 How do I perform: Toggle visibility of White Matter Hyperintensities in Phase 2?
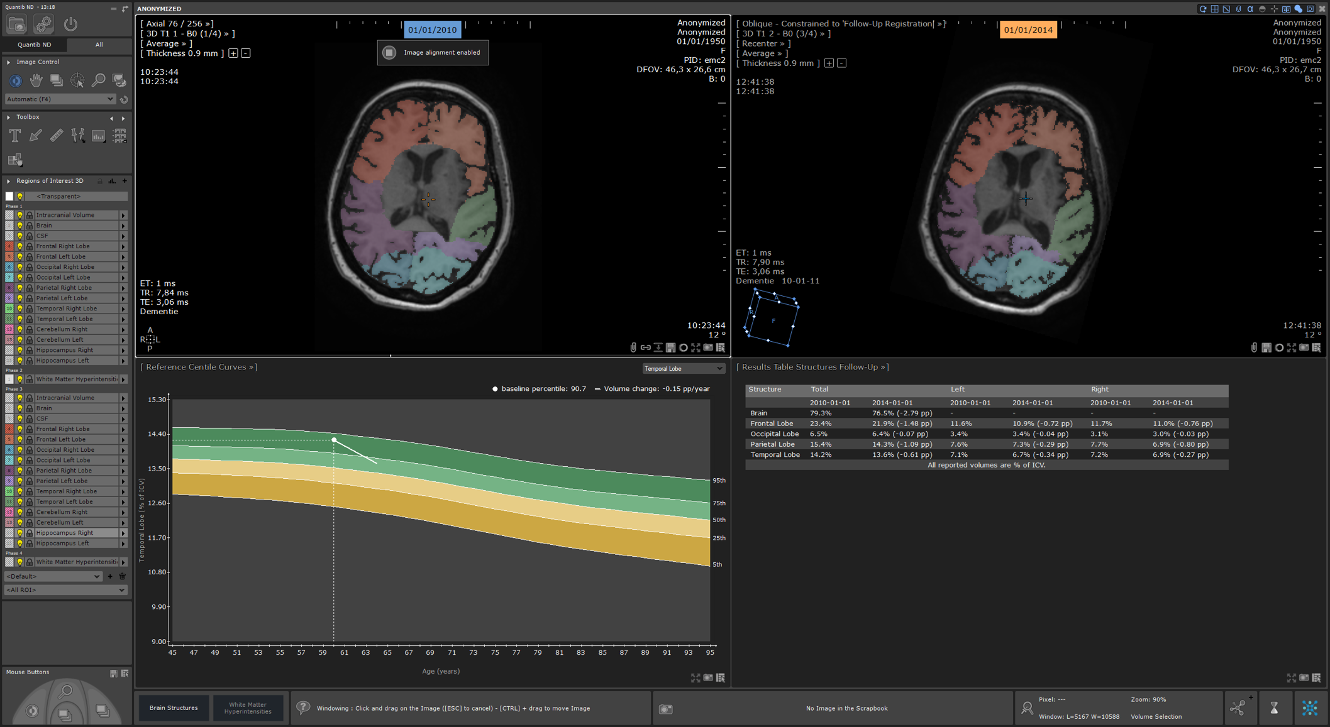click(x=20, y=379)
